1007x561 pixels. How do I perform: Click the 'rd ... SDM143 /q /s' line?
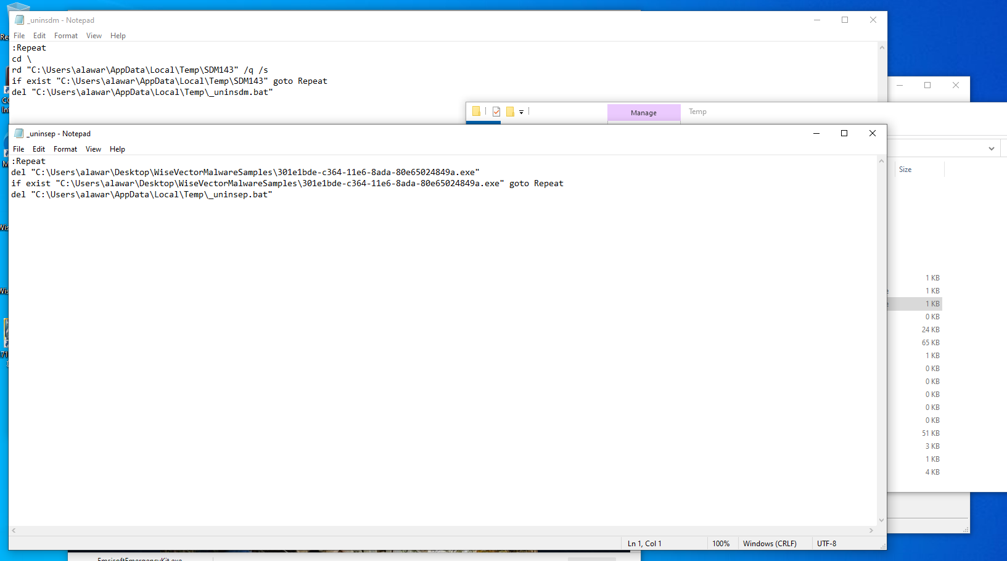point(140,70)
